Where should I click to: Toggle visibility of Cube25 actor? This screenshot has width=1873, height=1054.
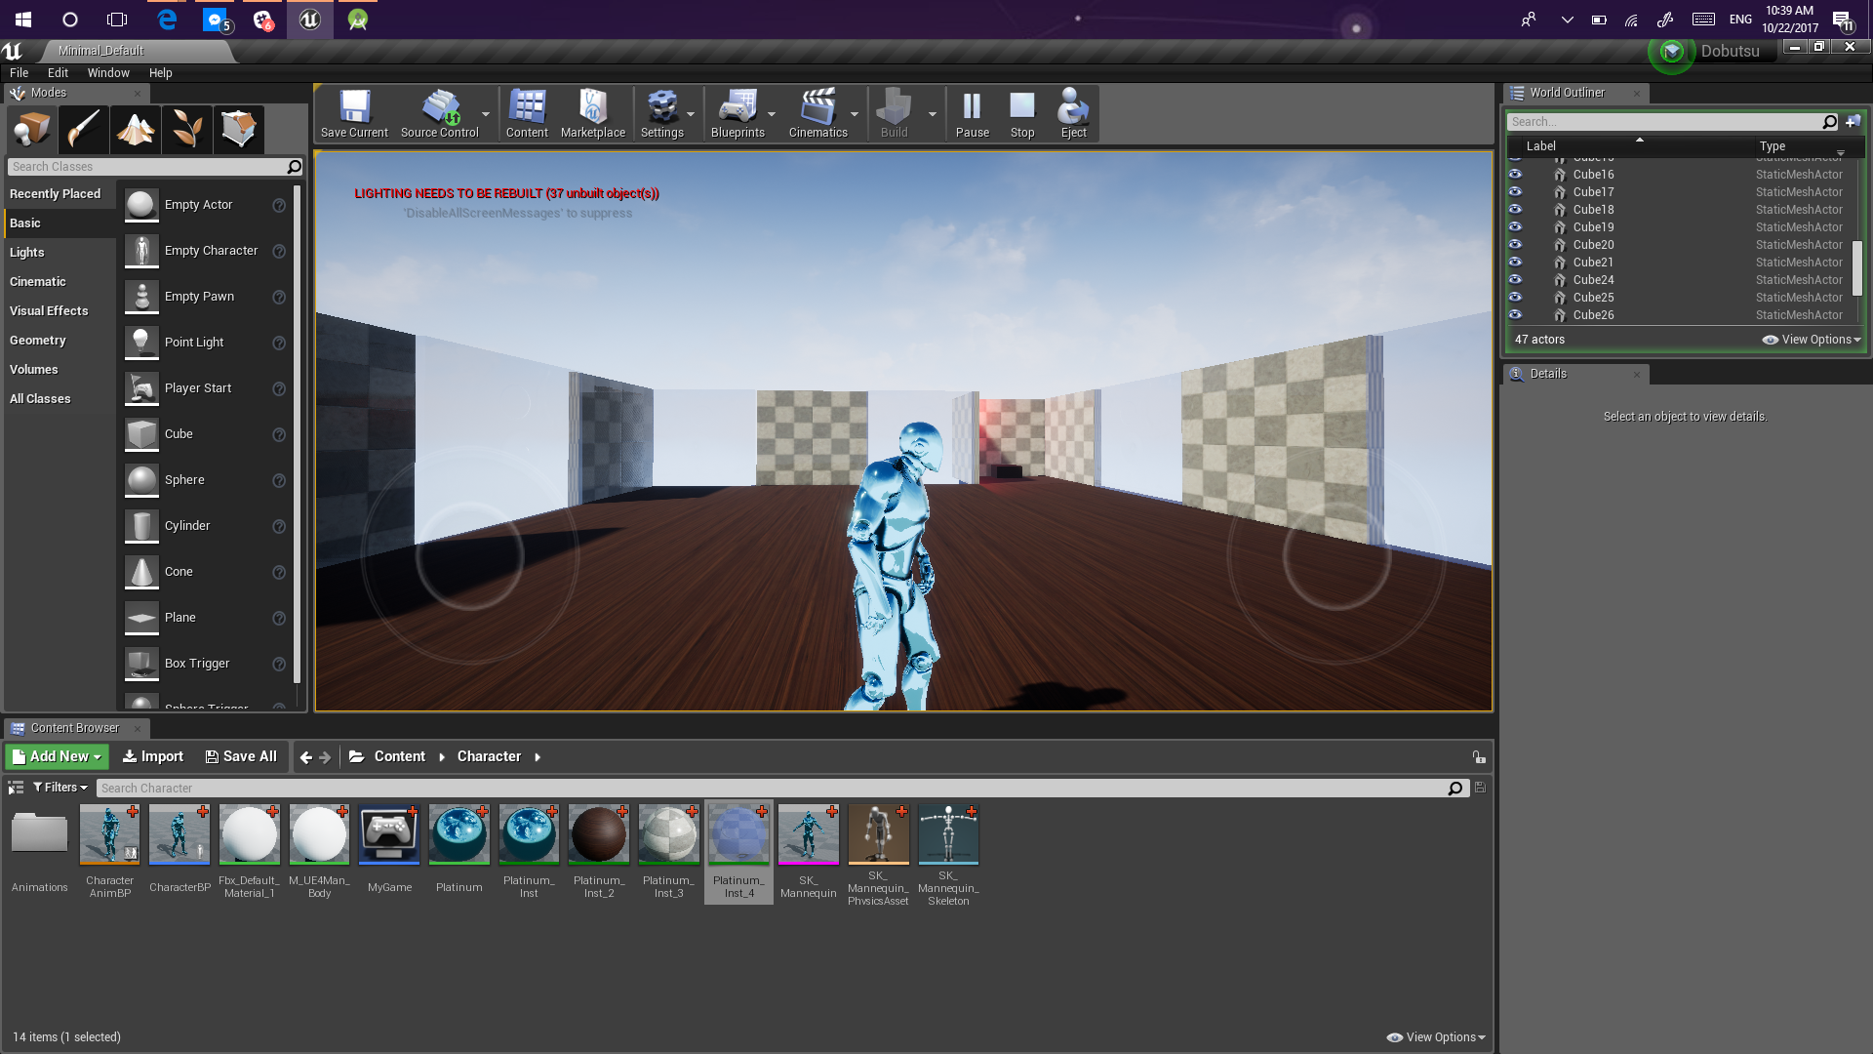click(1515, 298)
